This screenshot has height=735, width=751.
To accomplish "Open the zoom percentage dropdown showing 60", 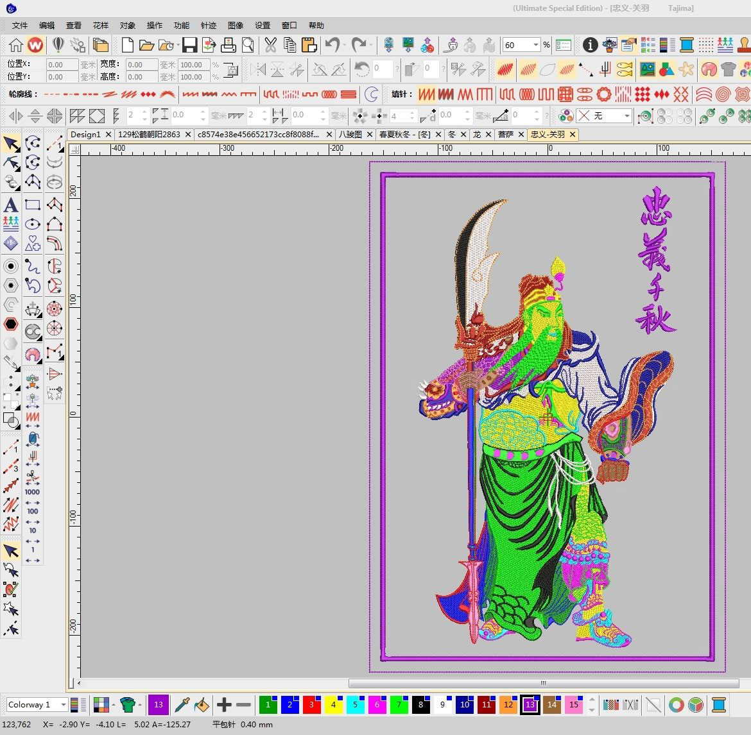I will (x=535, y=46).
